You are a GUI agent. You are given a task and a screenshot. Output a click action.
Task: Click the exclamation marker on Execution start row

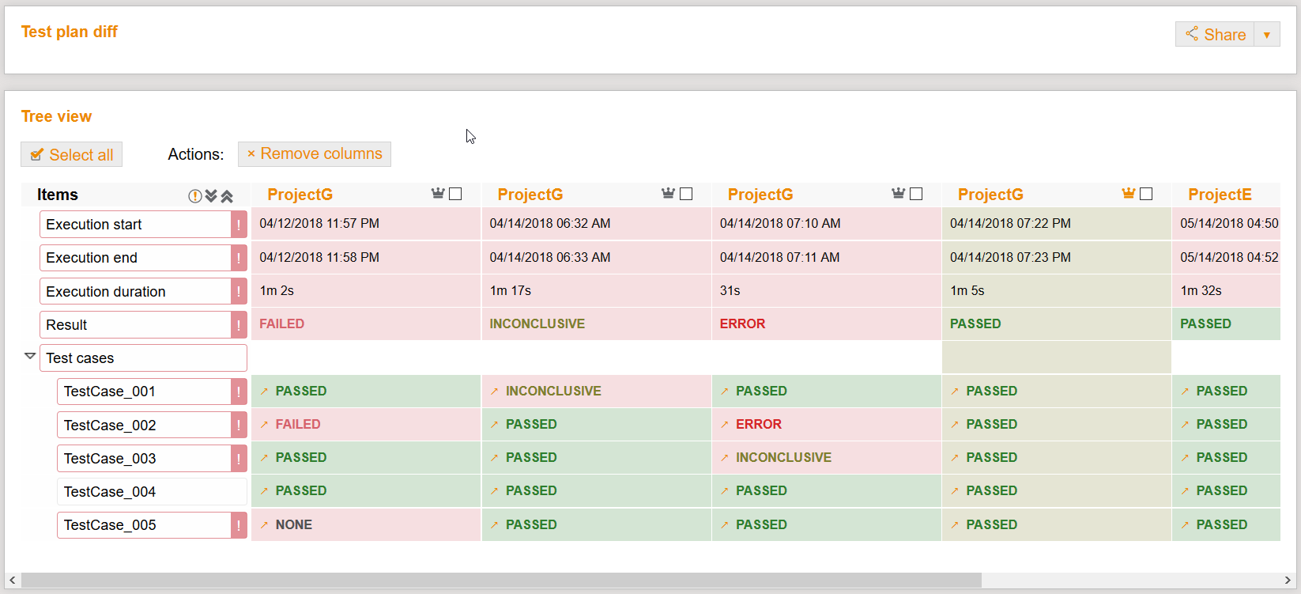coord(239,225)
